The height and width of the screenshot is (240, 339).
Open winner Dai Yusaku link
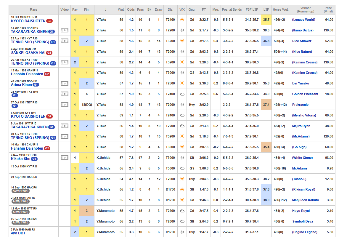(x=301, y=83)
